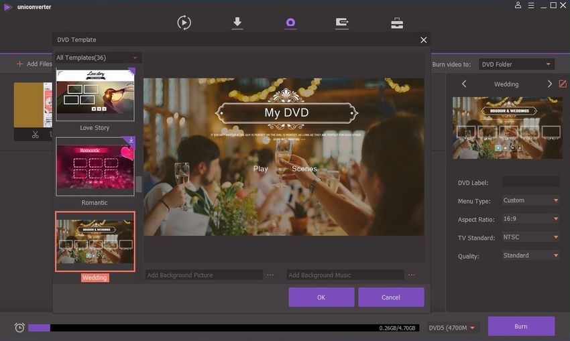Viewport: 570px width, 341px height.
Task: Open the Toolbox tab icon
Action: click(x=397, y=23)
